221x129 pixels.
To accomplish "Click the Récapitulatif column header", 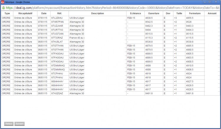I will tap(25, 13).
